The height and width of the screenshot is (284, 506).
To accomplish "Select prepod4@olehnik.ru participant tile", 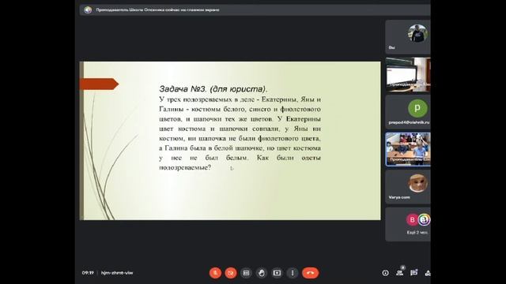I will [x=408, y=112].
